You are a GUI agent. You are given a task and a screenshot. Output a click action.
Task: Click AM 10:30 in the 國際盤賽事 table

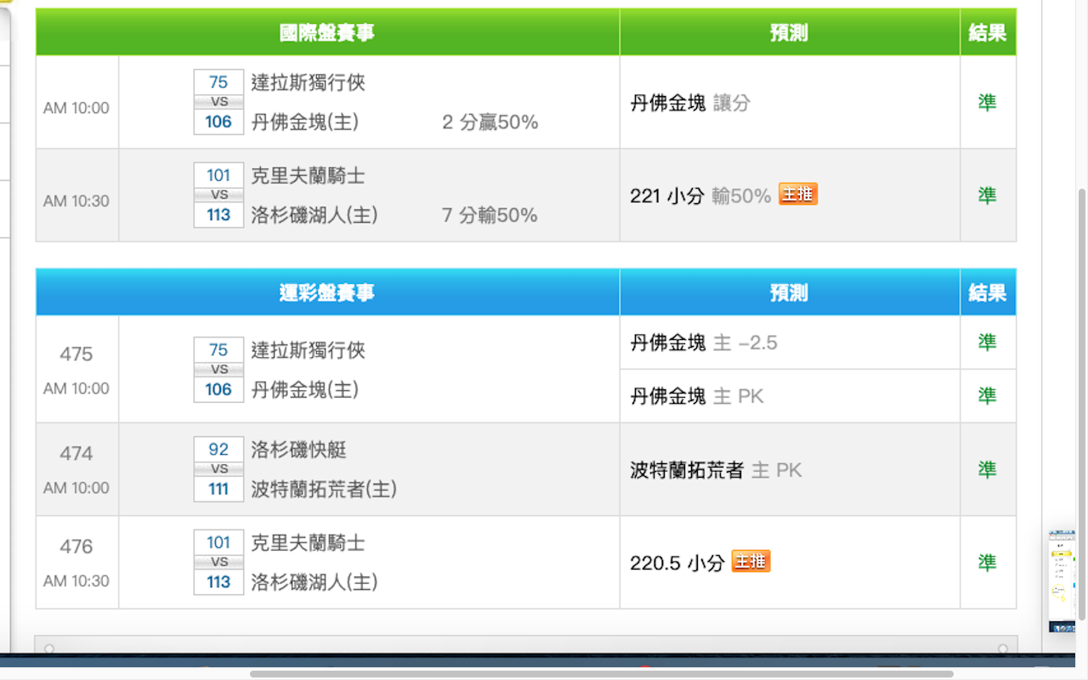click(76, 201)
